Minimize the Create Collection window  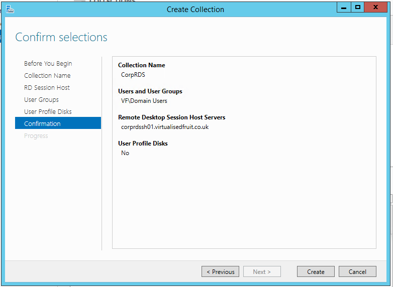pyautogui.click(x=343, y=8)
